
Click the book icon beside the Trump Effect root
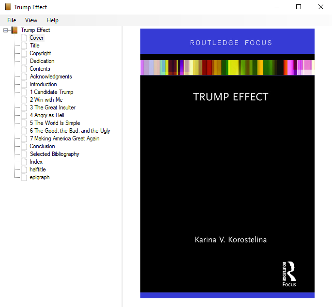click(x=15, y=30)
